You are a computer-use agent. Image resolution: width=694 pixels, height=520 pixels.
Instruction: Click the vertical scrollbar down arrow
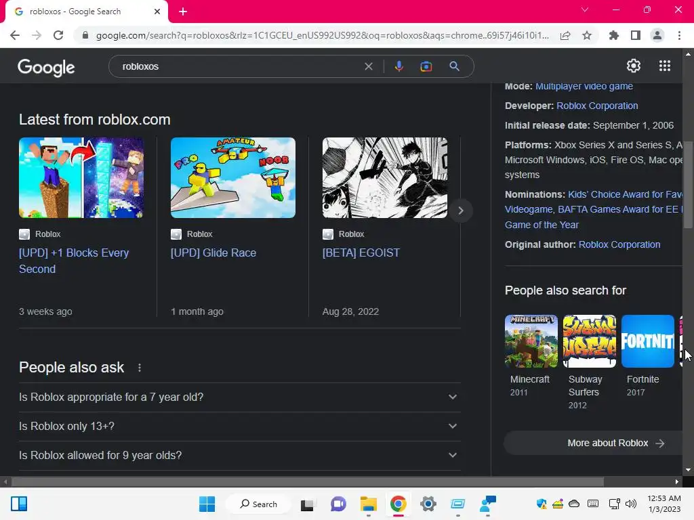[x=688, y=470]
